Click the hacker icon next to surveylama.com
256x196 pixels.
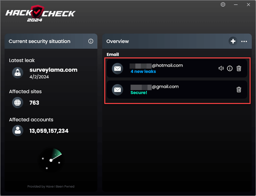click(18, 72)
